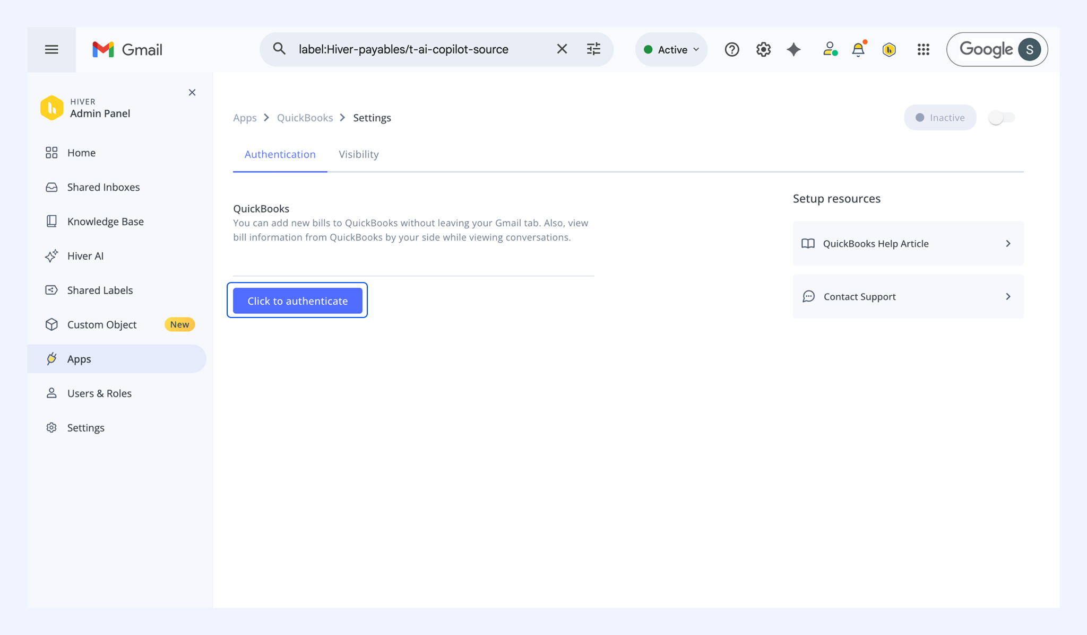
Task: Open Settings in the Hiver sidebar
Action: click(x=117, y=428)
